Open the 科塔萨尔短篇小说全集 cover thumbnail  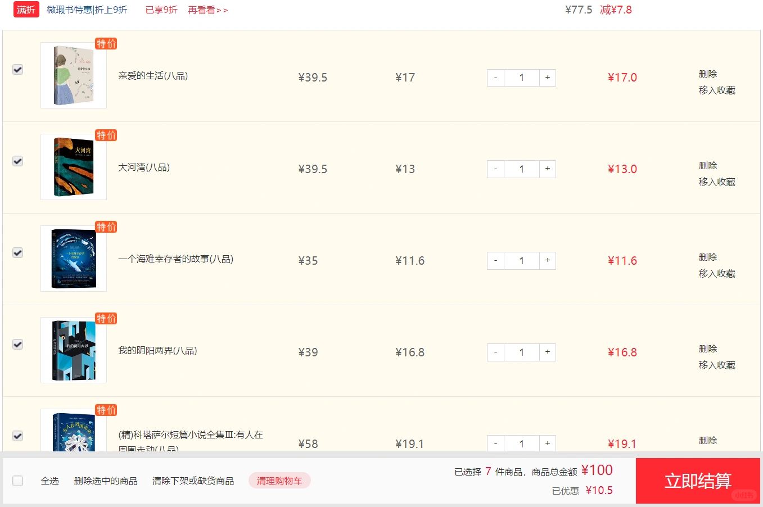(x=74, y=431)
